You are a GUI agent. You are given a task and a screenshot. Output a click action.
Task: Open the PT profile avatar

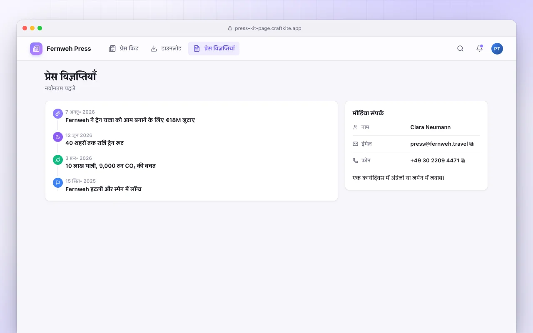[497, 49]
